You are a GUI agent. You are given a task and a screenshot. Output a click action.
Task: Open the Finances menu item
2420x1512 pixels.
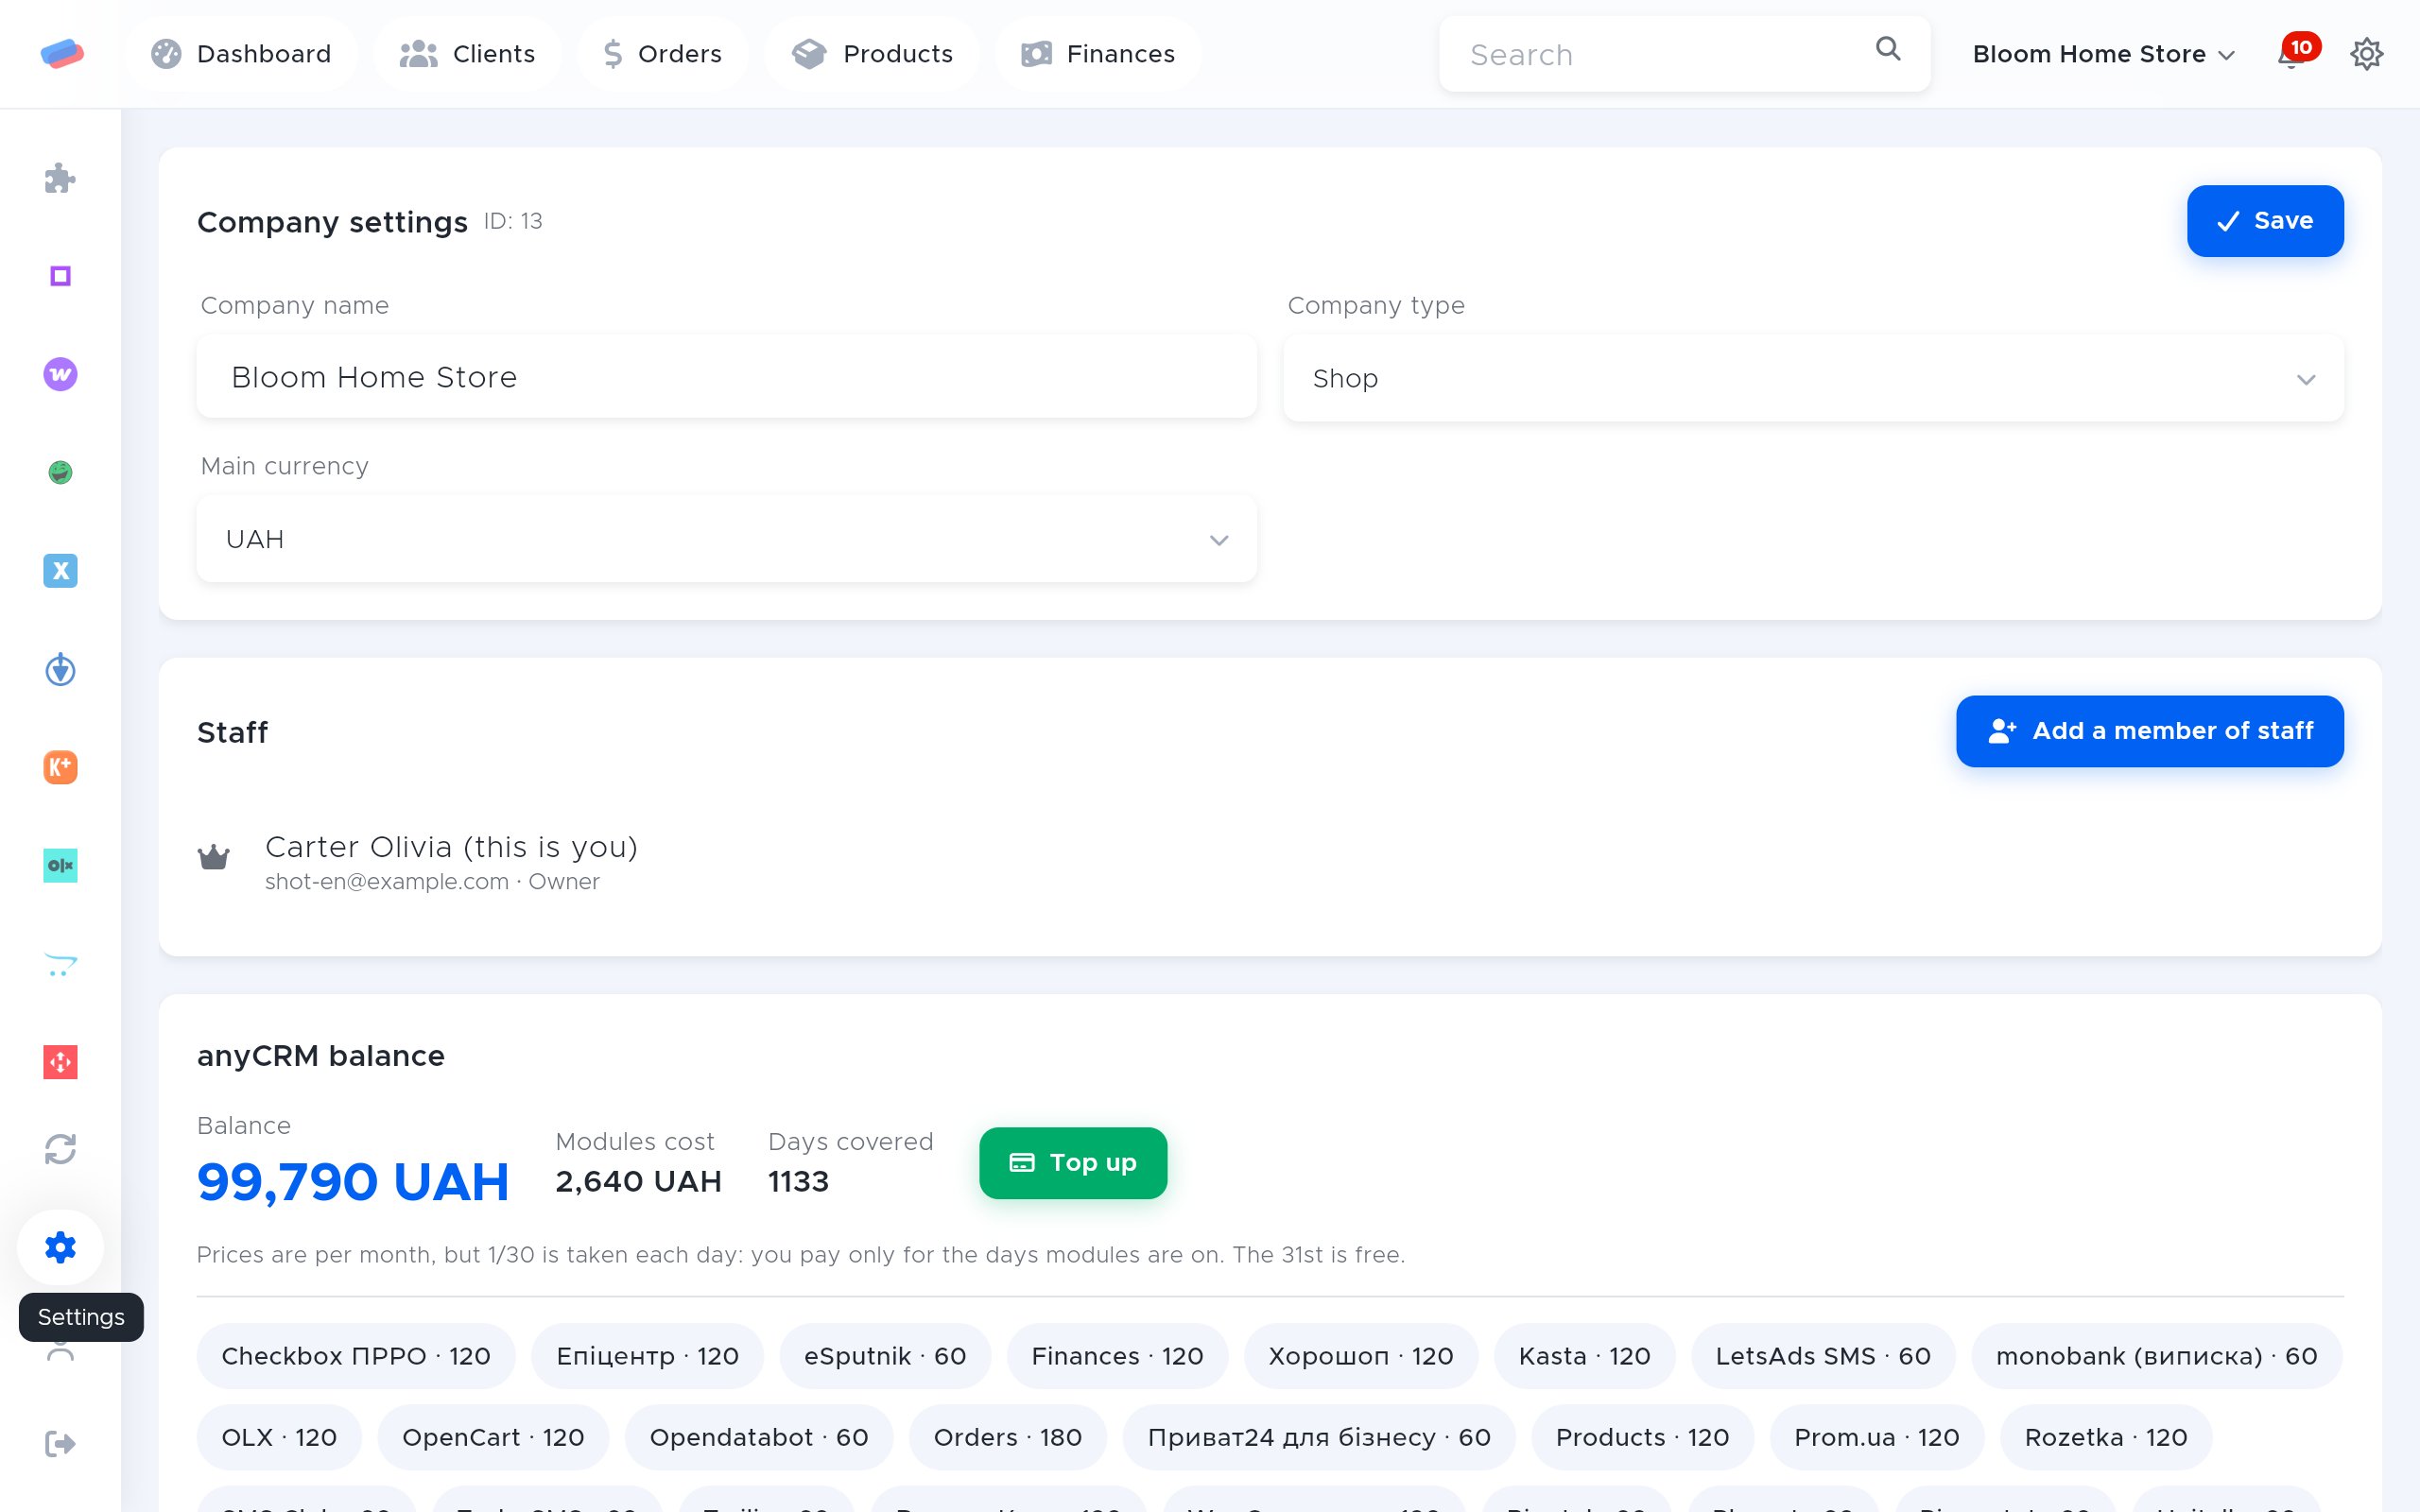click(x=1098, y=54)
